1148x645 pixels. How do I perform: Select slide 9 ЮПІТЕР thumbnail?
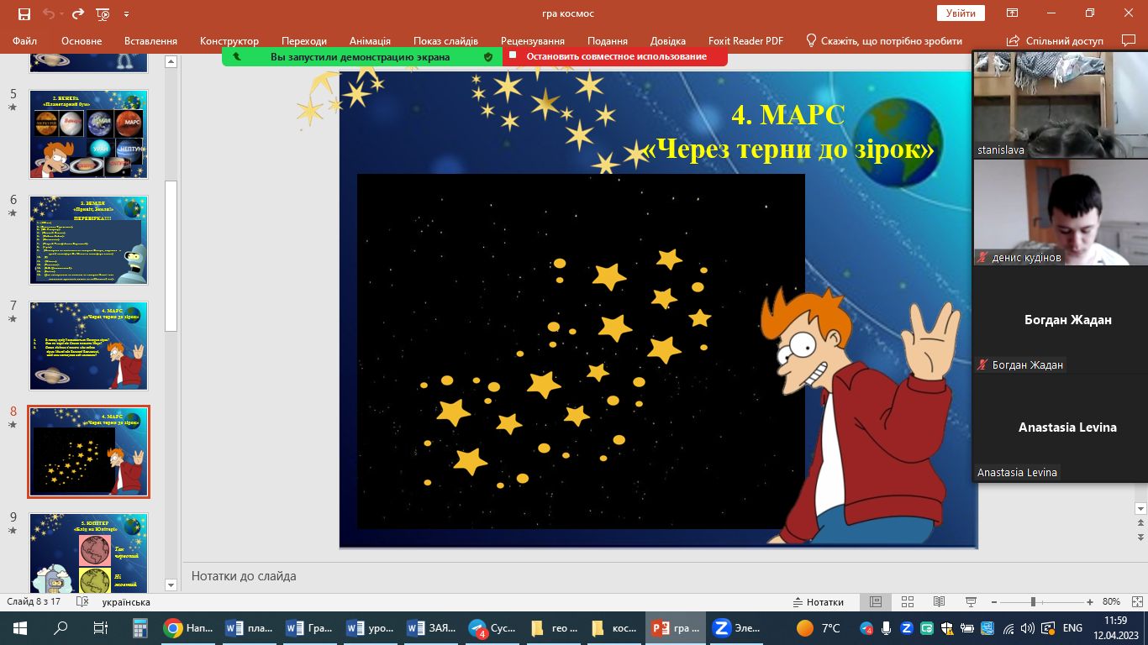tap(89, 553)
